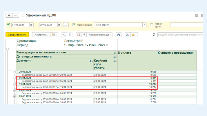Open the Разворачивать до dropdown
207x116 pixels.
pyautogui.click(x=100, y=35)
